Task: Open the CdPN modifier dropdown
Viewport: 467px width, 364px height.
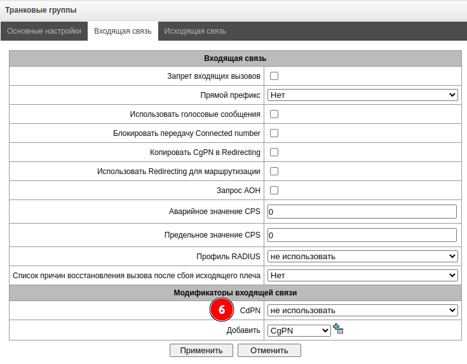Action: click(362, 310)
